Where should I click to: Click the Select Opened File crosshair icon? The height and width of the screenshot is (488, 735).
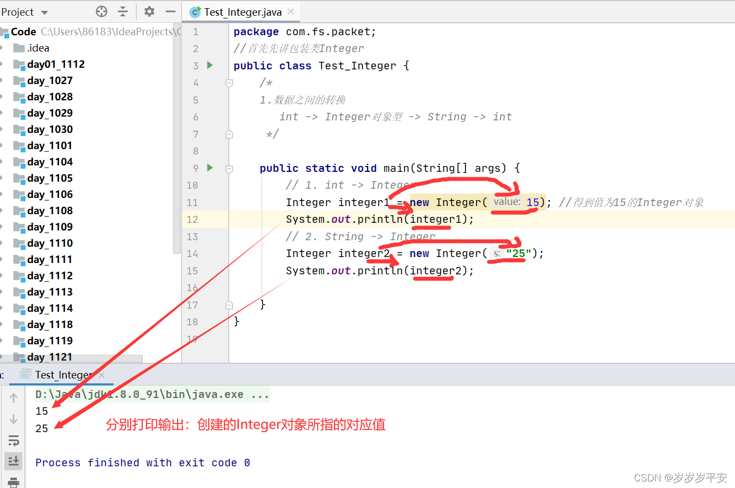[x=101, y=11]
